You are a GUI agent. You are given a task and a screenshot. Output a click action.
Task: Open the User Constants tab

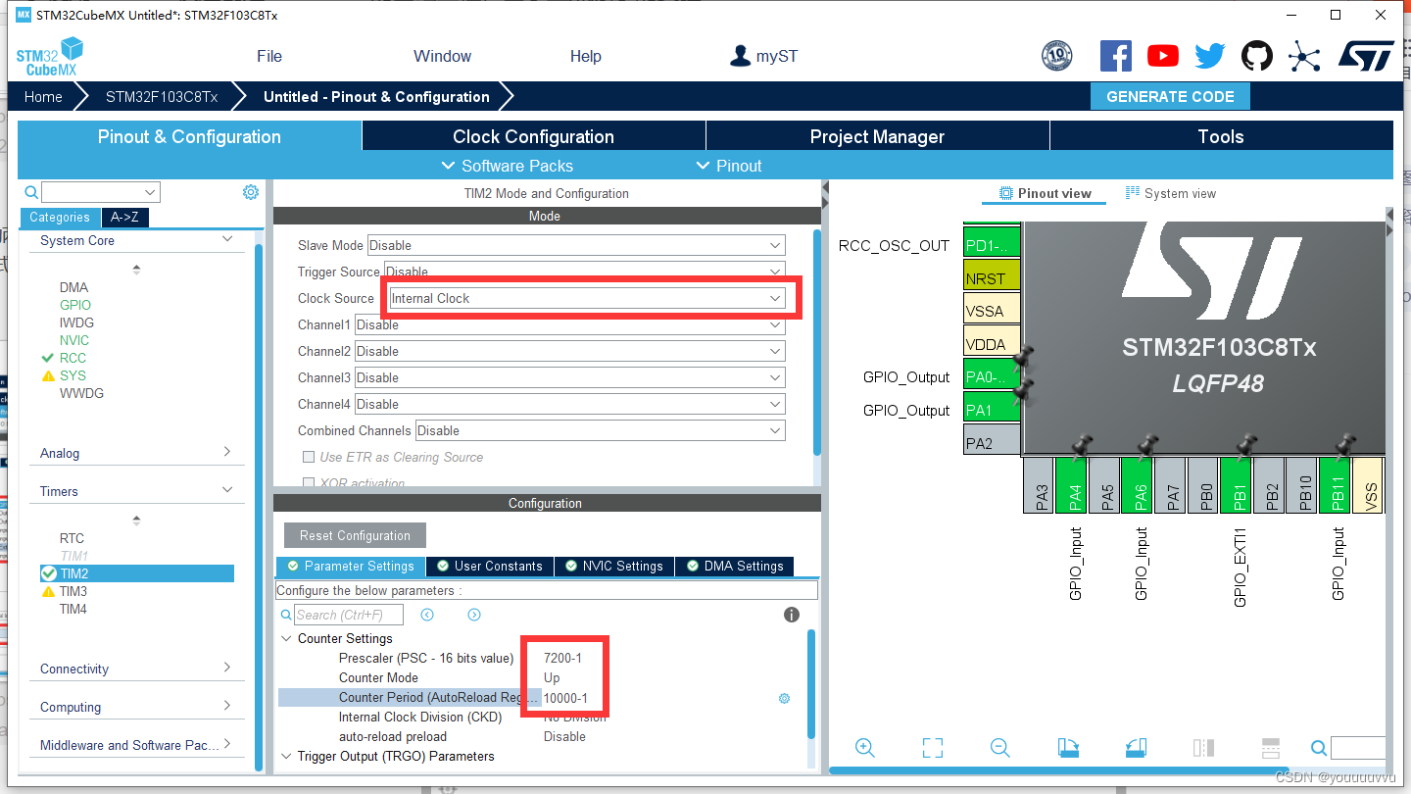(x=490, y=566)
